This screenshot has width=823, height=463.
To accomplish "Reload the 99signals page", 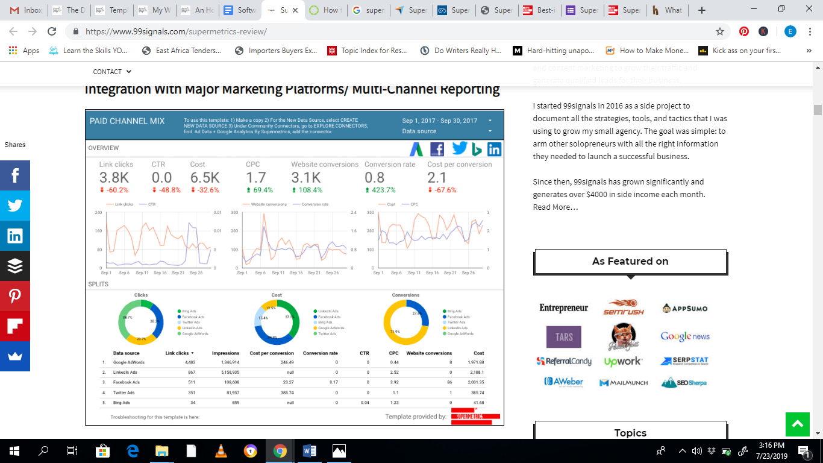I will 52,31.
